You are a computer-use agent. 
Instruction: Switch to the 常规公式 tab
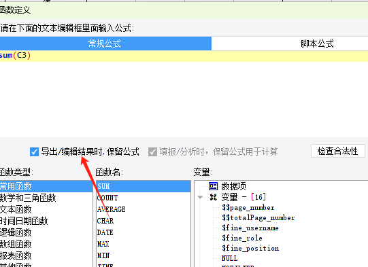[x=105, y=43]
